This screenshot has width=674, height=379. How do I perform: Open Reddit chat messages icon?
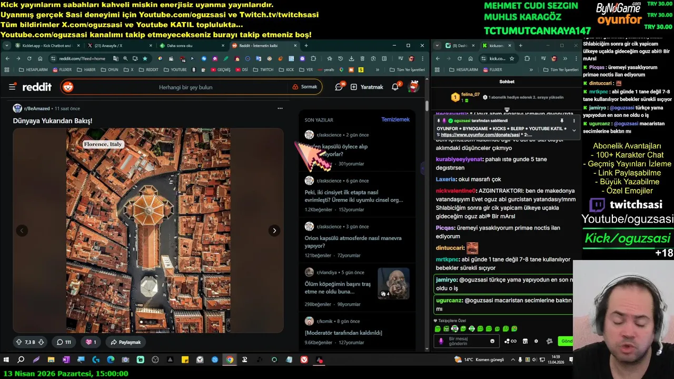coord(339,87)
